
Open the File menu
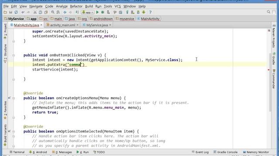(6, 6)
